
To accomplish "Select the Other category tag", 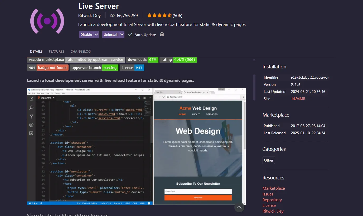I will (268, 160).
